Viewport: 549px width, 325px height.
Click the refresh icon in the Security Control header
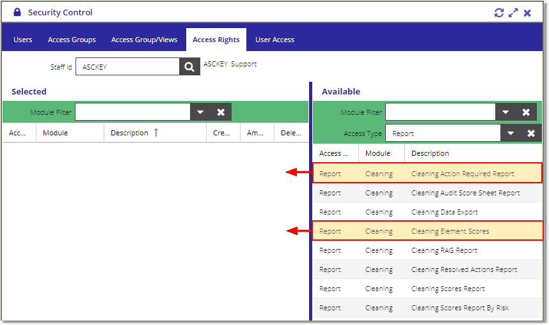click(499, 13)
